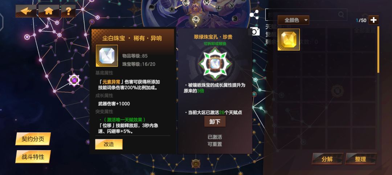392x175 pixels.
Task: Select the yellow gem in inventory
Action: pyautogui.click(x=289, y=39)
